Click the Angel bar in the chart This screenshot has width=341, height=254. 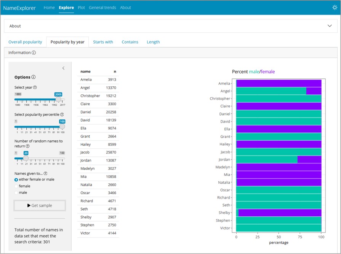click(279, 91)
